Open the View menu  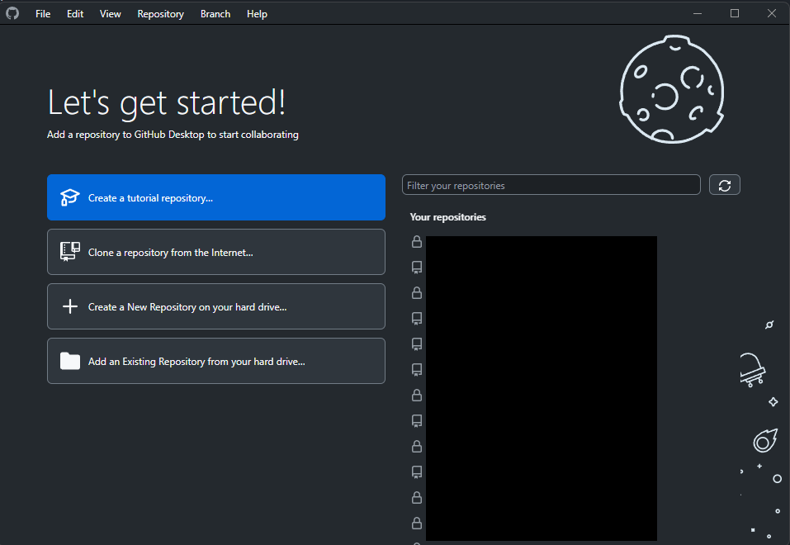(x=110, y=13)
